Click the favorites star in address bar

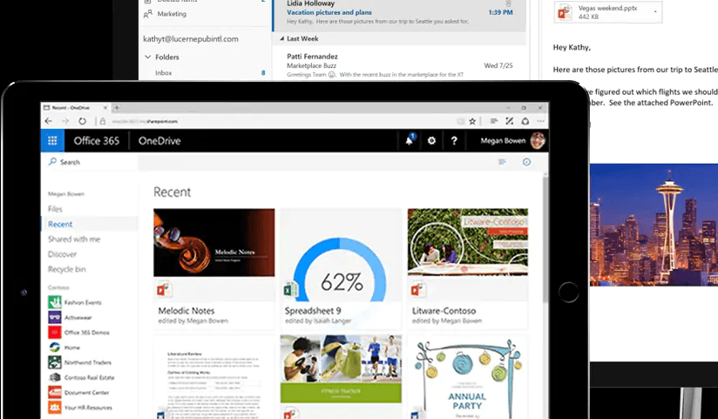coord(472,121)
